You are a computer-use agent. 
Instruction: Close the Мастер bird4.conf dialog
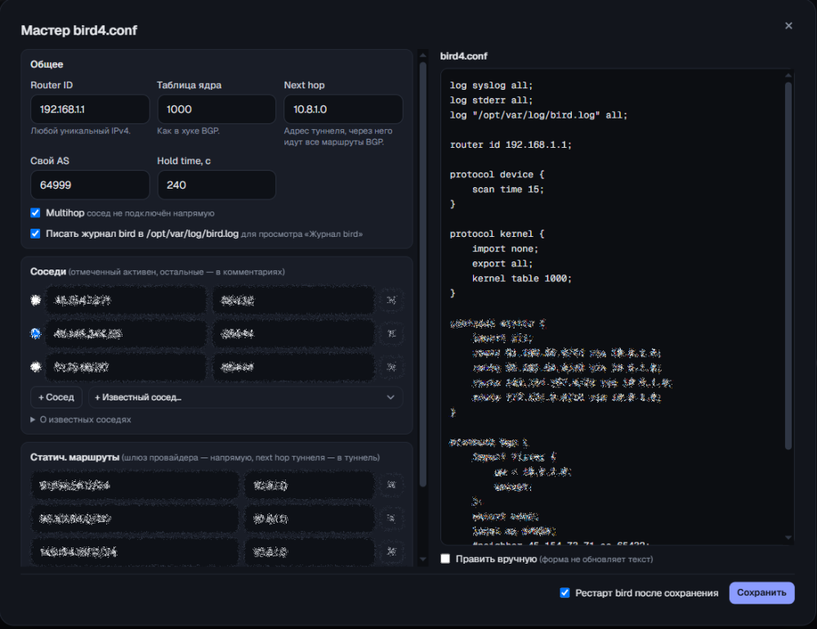[x=788, y=25]
